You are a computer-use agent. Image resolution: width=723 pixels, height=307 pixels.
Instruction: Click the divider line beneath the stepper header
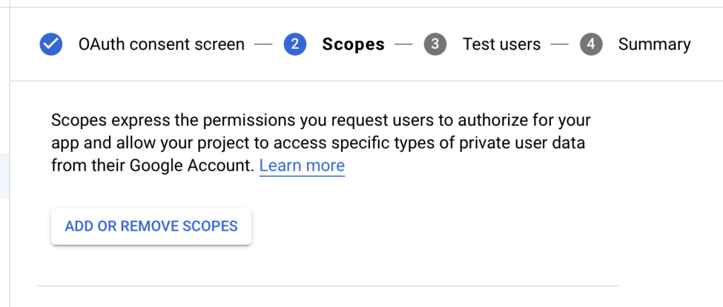coord(366,81)
